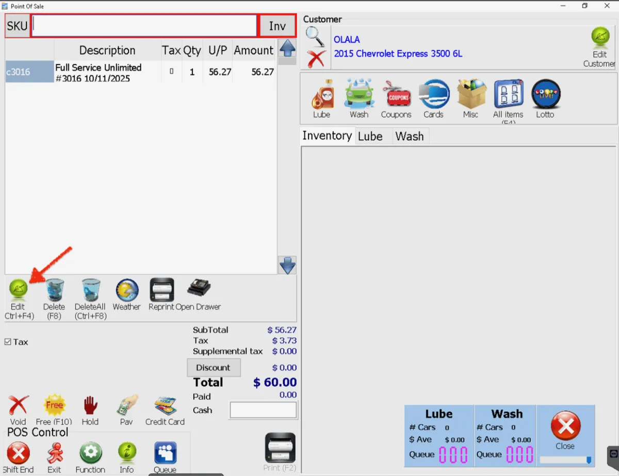
Task: Click the Edit (Ctrl+F4) green icon
Action: [18, 290]
